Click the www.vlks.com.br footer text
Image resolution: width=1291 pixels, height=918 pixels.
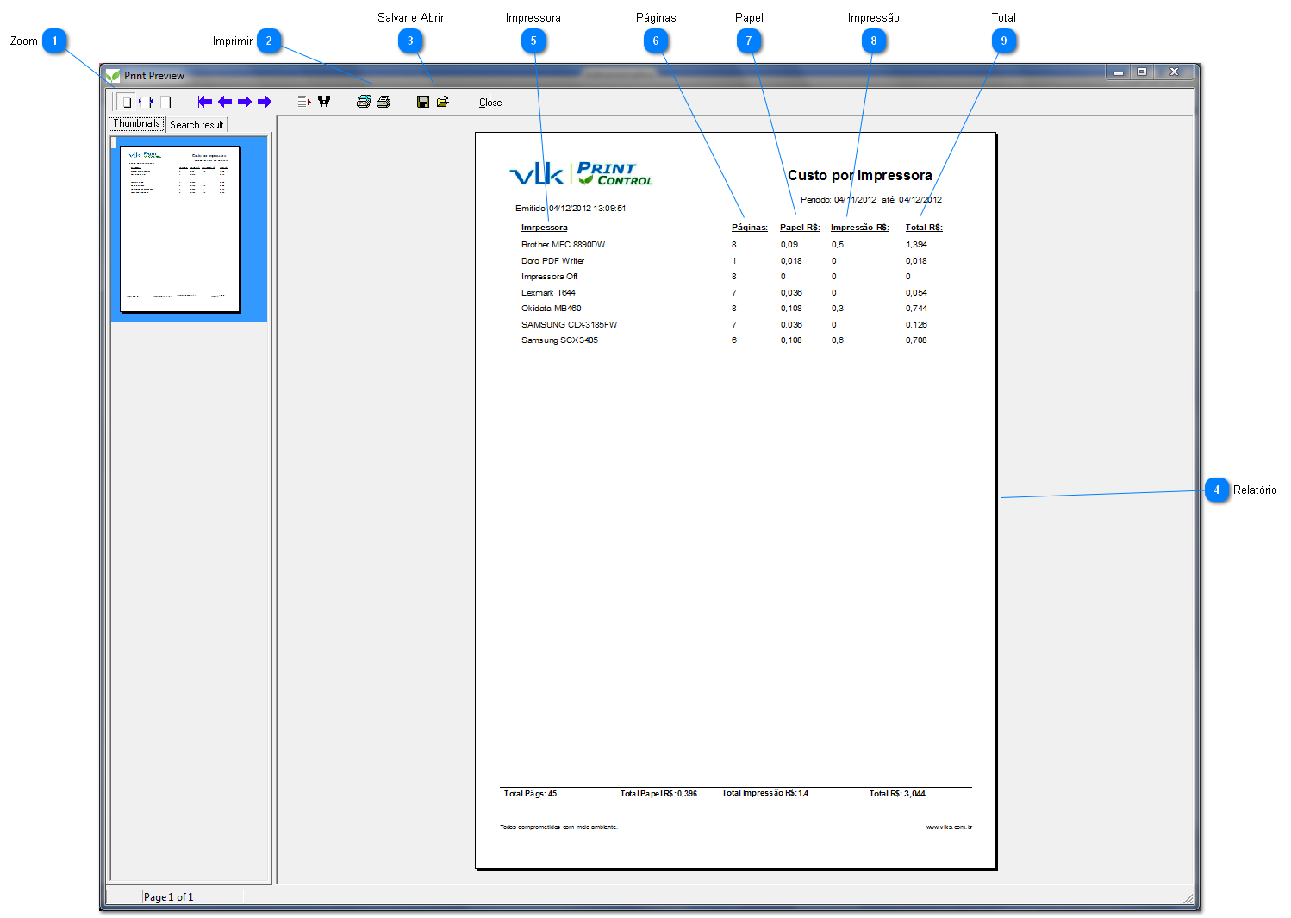point(949,827)
